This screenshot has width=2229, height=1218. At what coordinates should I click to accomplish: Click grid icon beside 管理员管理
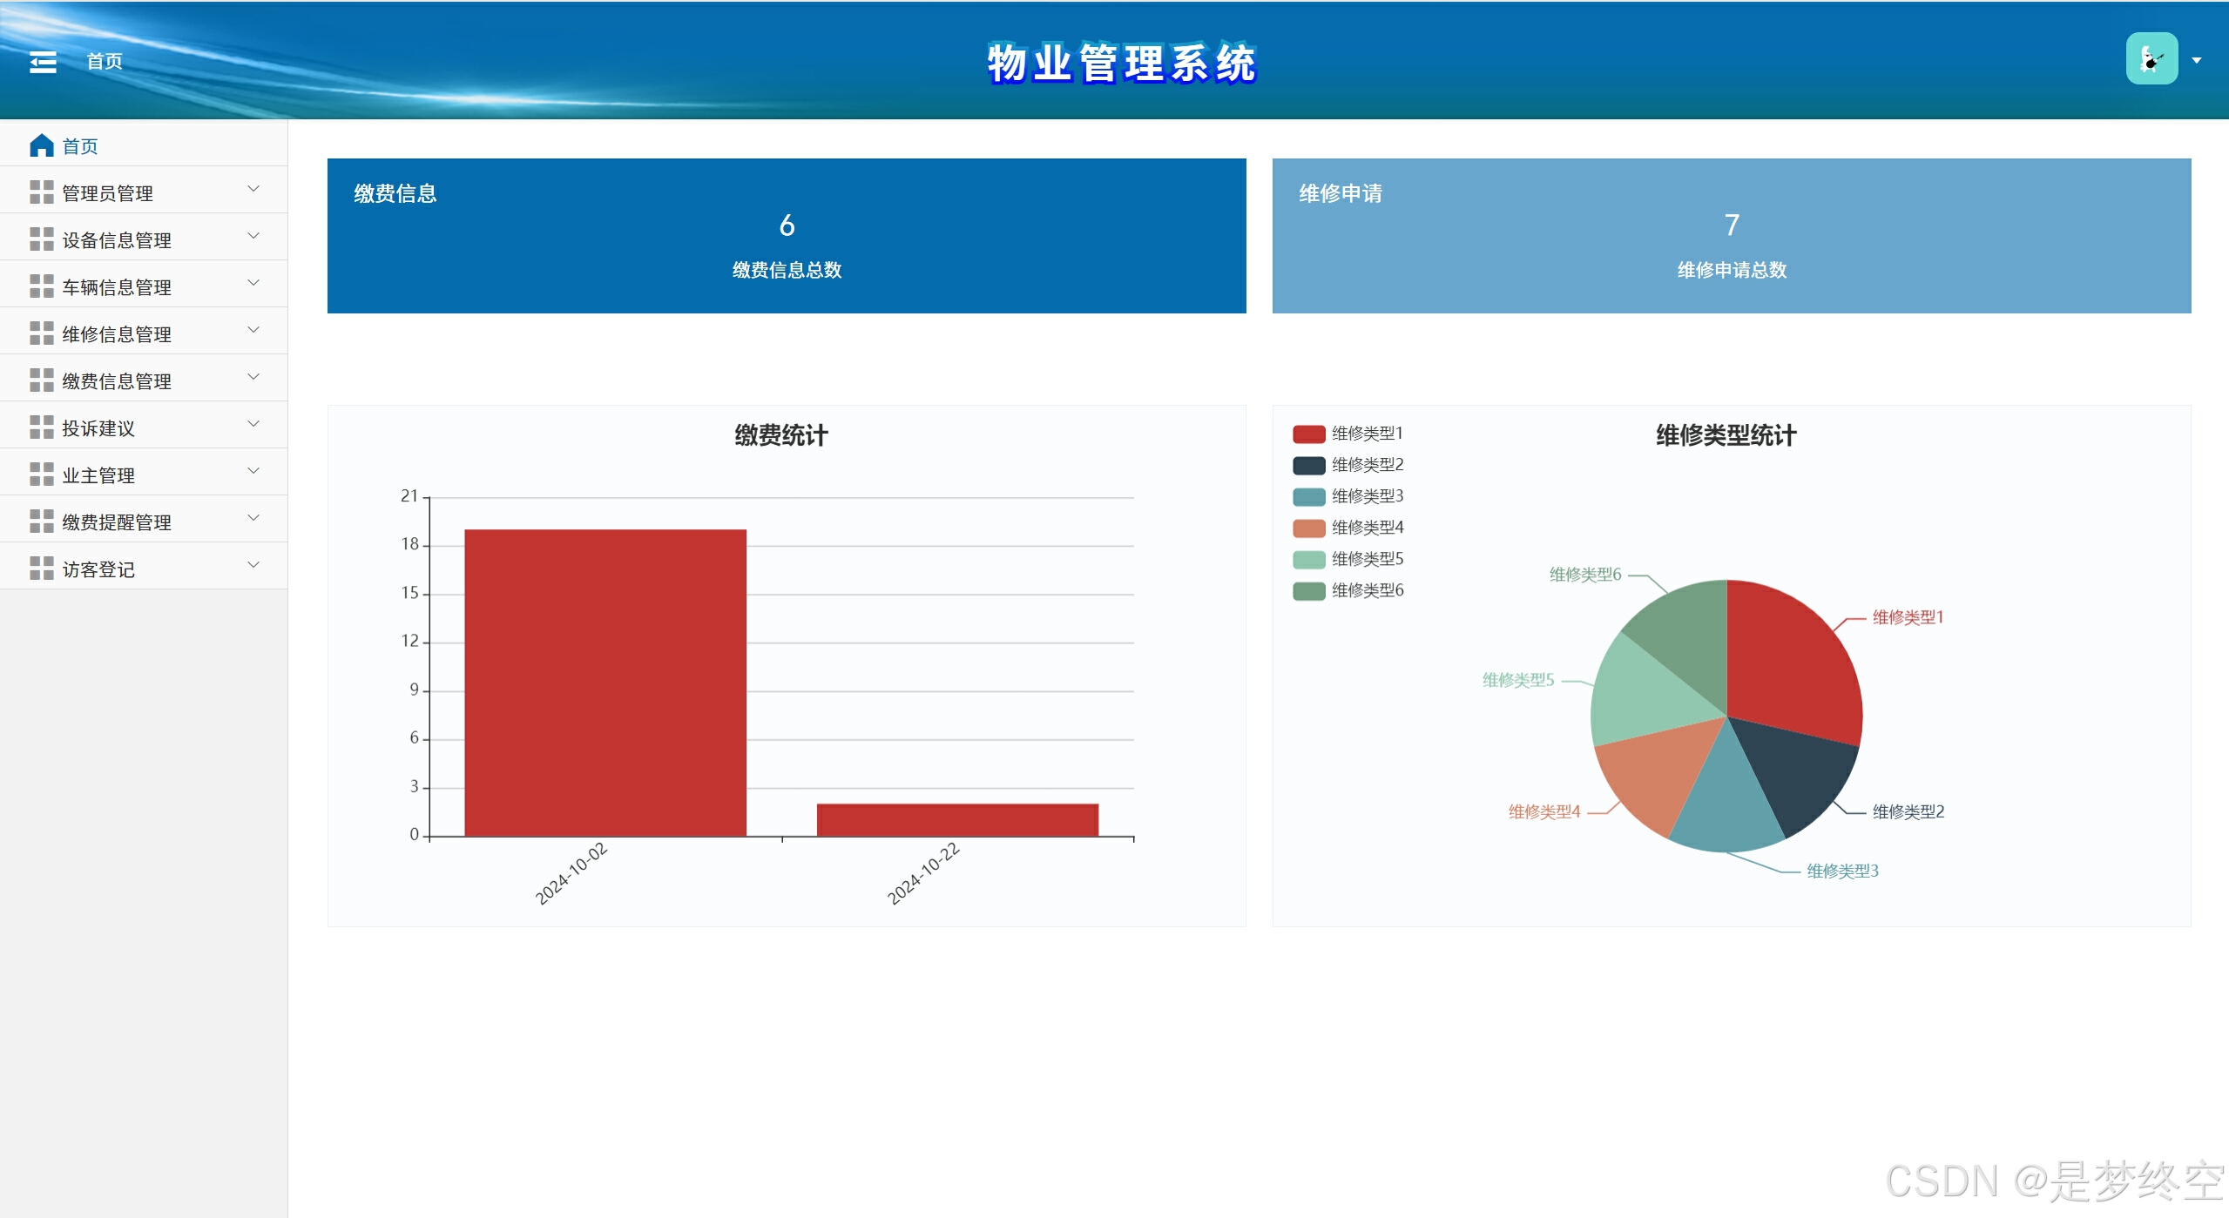pyautogui.click(x=41, y=192)
